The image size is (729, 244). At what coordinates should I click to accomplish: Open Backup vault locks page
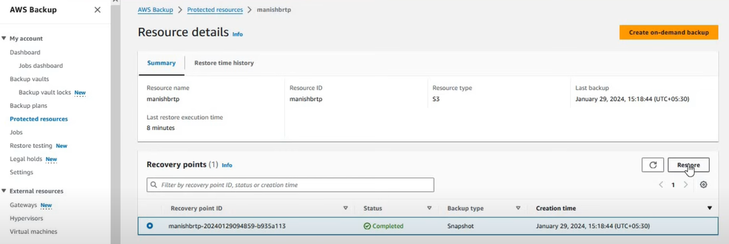tap(45, 92)
